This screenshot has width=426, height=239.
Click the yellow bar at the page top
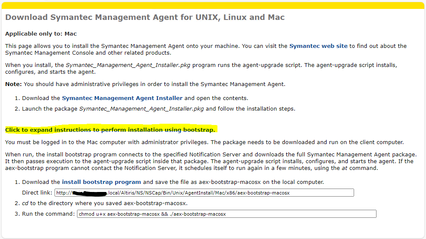pos(213,5)
